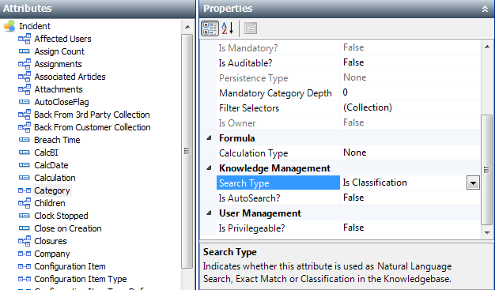Select the Is Privilegeable? property row
The image size is (495, 290).
pyautogui.click(x=348, y=228)
